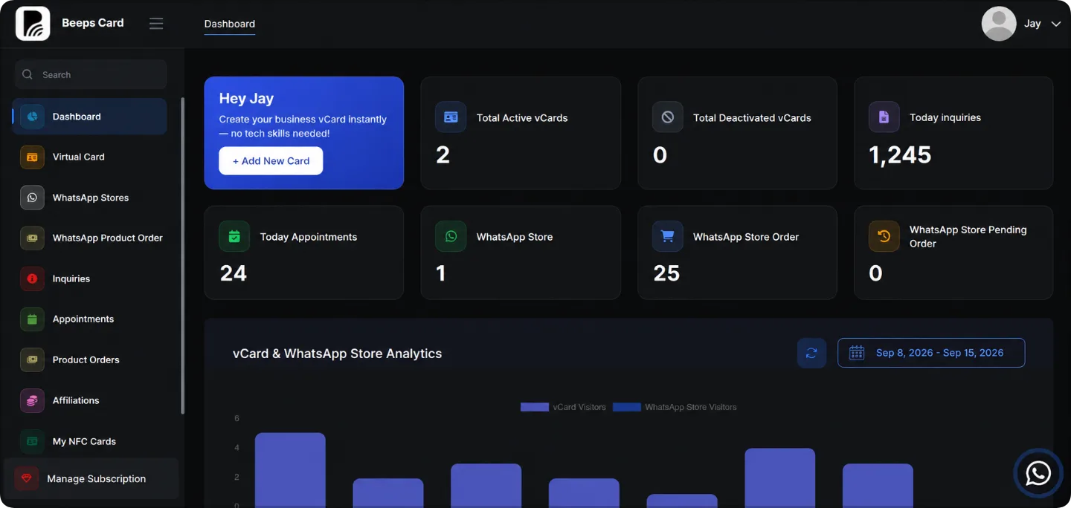This screenshot has height=508, width=1071.
Task: Click the search magnifier icon
Action: [28, 74]
